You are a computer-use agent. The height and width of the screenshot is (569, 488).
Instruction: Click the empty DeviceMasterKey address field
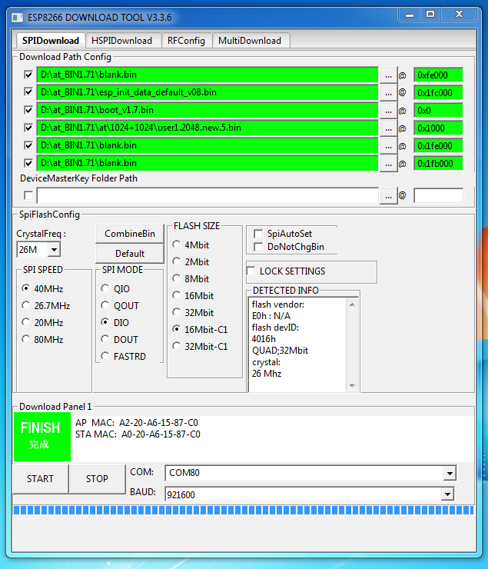pos(438,195)
